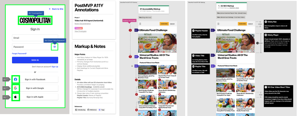
Task: Click SIGN IN in SEO Markup mockup
Action: coord(250,24)
